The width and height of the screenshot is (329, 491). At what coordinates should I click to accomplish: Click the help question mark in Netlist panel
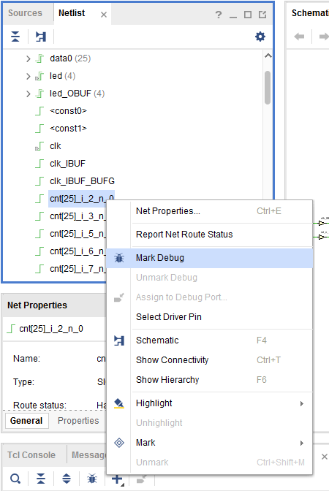(219, 15)
